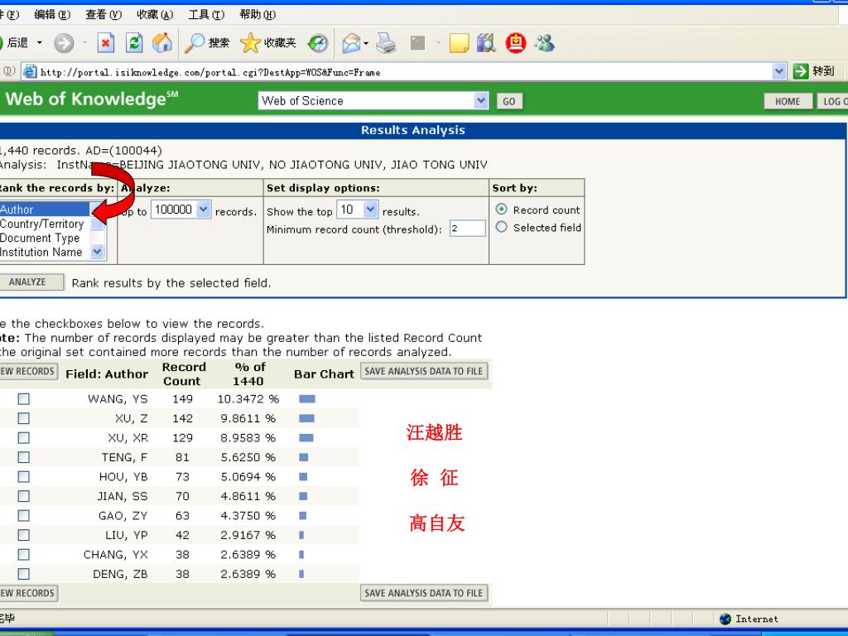Tick the checkbox for TENG, F
This screenshot has width=848, height=636.
pos(24,457)
